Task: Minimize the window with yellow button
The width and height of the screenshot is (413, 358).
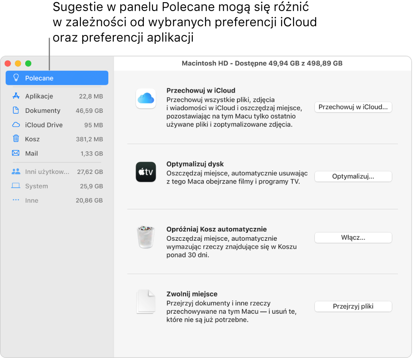Action: (18, 64)
